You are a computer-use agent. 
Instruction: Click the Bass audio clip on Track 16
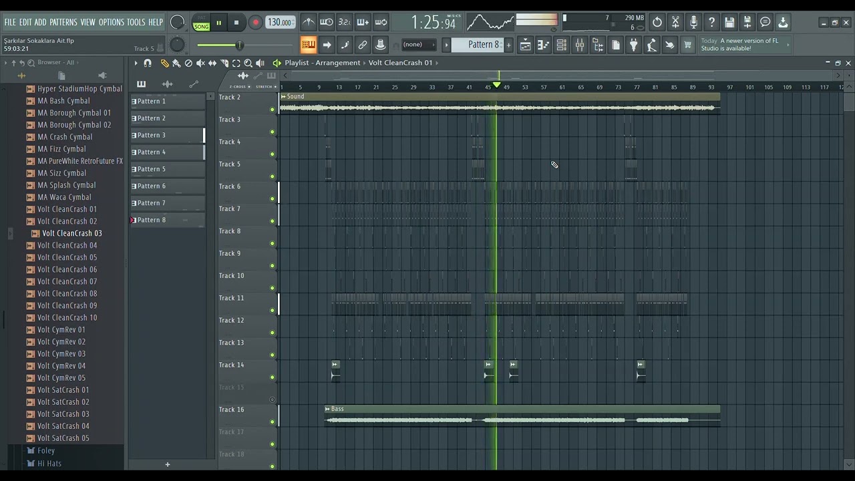coord(522,416)
